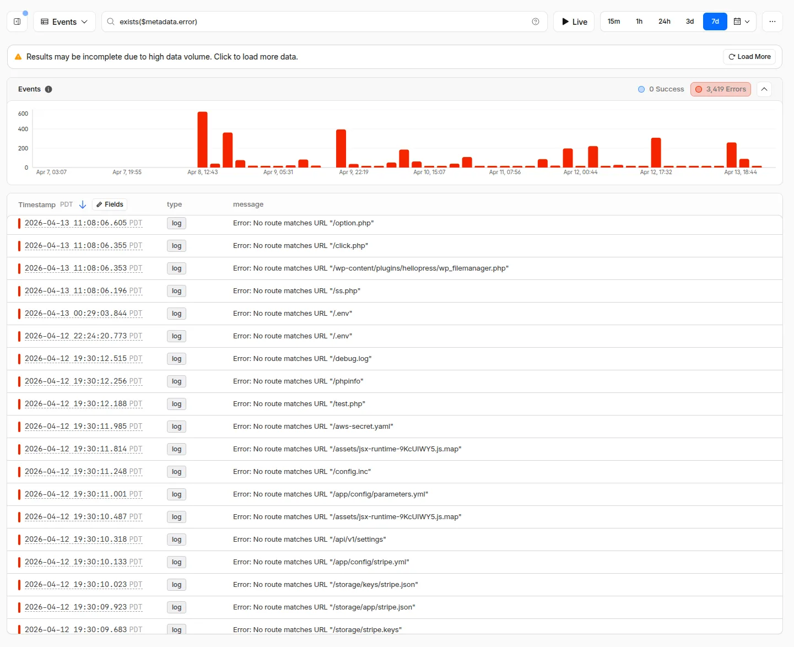Click the warning triangle icon
This screenshot has height=647, width=794.
pyautogui.click(x=18, y=57)
